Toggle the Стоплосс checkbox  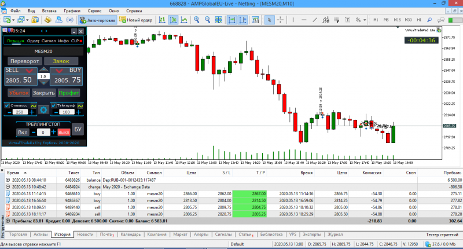tap(7, 105)
